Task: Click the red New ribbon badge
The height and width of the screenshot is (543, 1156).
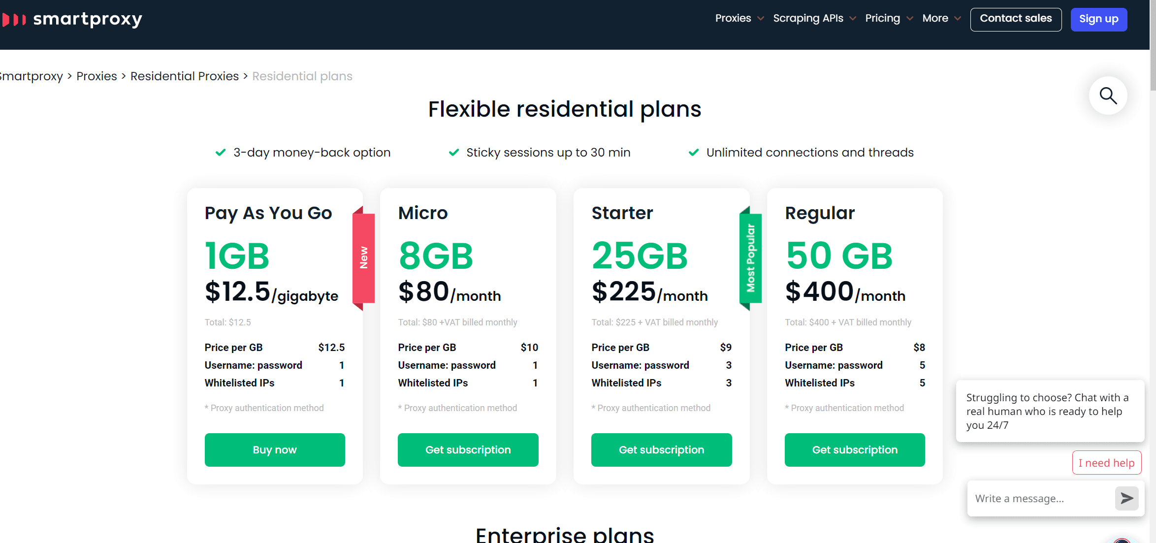Action: [364, 257]
